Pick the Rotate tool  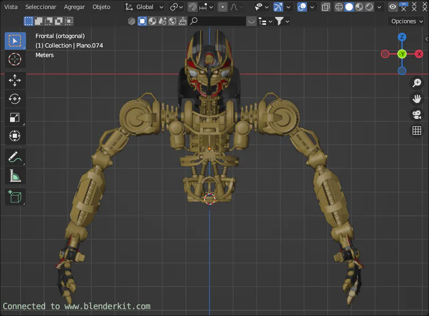coord(15,99)
